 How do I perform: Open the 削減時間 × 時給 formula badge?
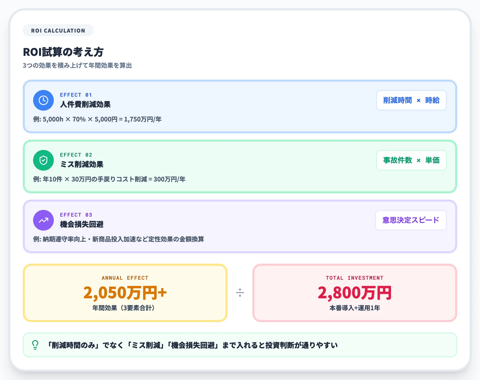[x=411, y=100]
